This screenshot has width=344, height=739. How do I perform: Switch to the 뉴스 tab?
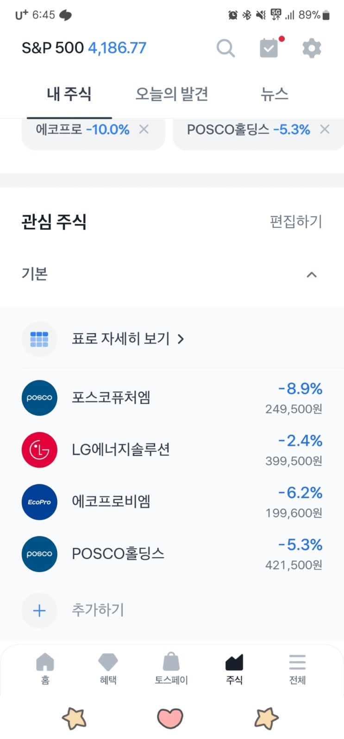[x=274, y=94]
